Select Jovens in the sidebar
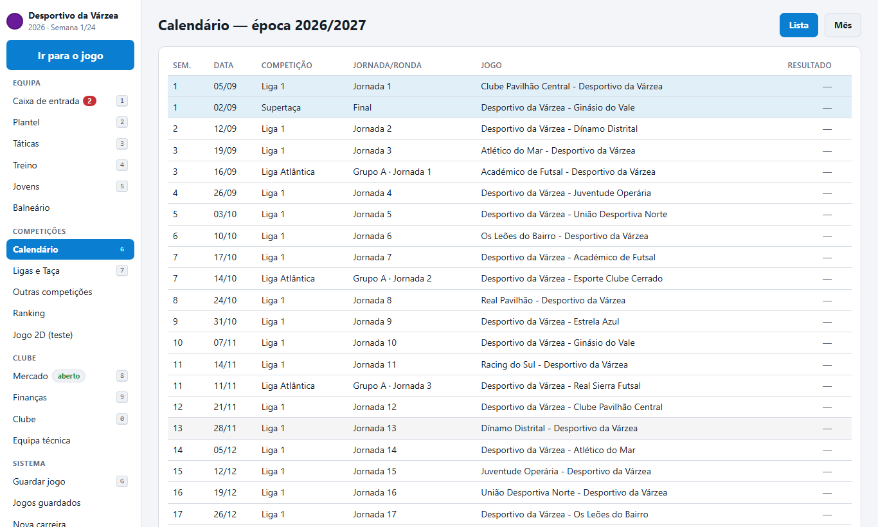 (x=70, y=186)
